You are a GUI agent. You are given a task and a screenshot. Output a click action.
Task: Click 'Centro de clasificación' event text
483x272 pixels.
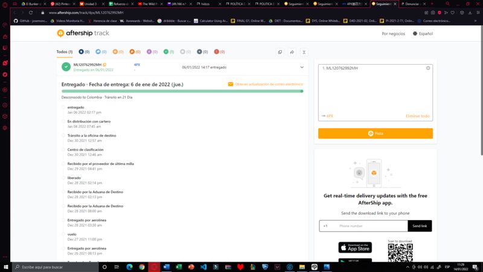click(x=85, y=149)
